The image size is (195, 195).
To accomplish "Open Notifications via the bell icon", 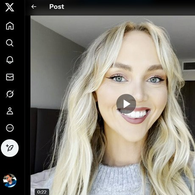I will click(x=10, y=60).
